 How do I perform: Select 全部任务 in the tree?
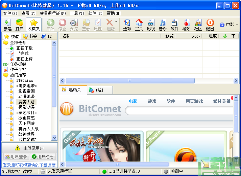click(x=18, y=43)
